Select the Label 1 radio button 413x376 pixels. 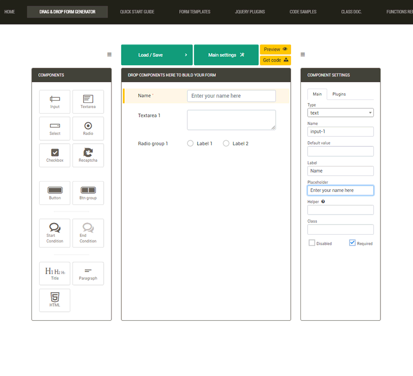click(190, 143)
